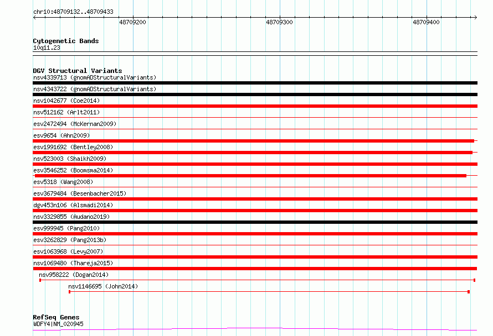493x336 pixels.
Task: Open variant nsv523003 (Shaikh2009)
Action: pos(70,159)
